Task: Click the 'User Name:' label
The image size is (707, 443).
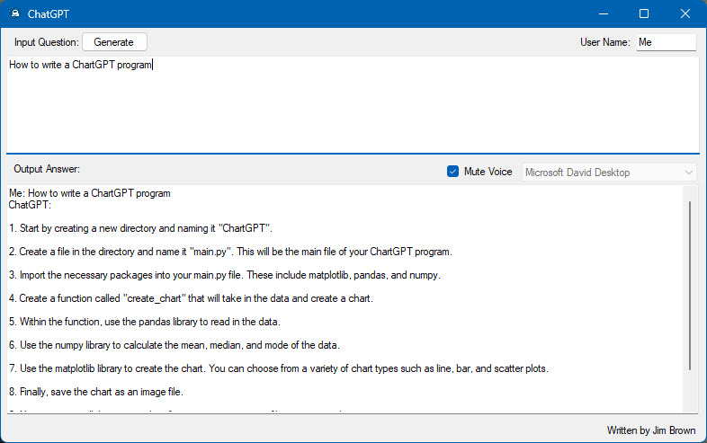Action: tap(605, 42)
